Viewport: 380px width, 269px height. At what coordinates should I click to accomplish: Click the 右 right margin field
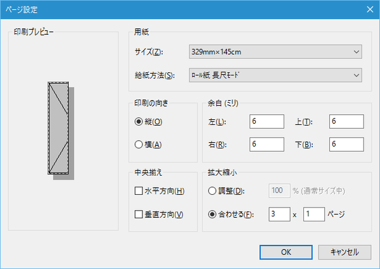tap(267, 144)
